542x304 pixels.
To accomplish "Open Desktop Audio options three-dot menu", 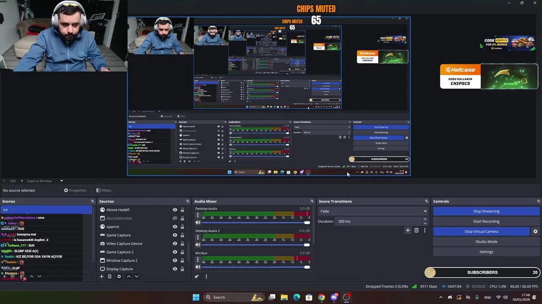I will coord(198,215).
